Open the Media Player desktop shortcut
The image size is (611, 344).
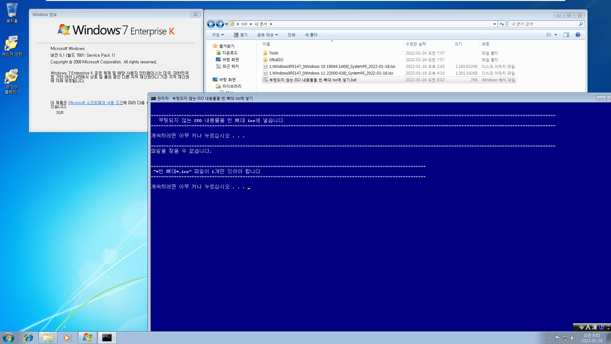point(12,82)
